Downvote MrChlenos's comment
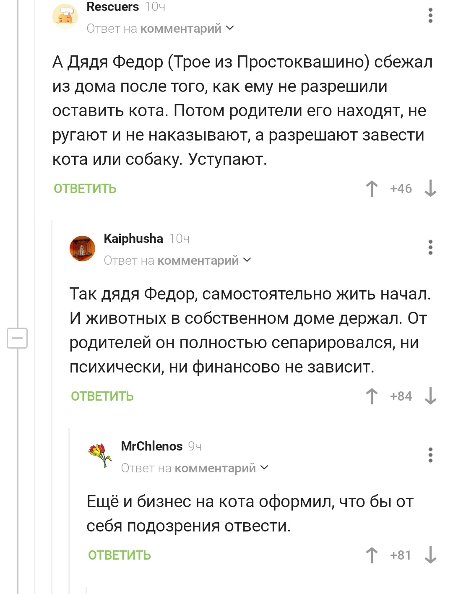Image resolution: width=453 pixels, height=594 pixels. coord(430,555)
